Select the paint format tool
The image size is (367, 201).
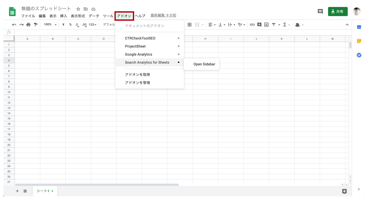[35, 25]
